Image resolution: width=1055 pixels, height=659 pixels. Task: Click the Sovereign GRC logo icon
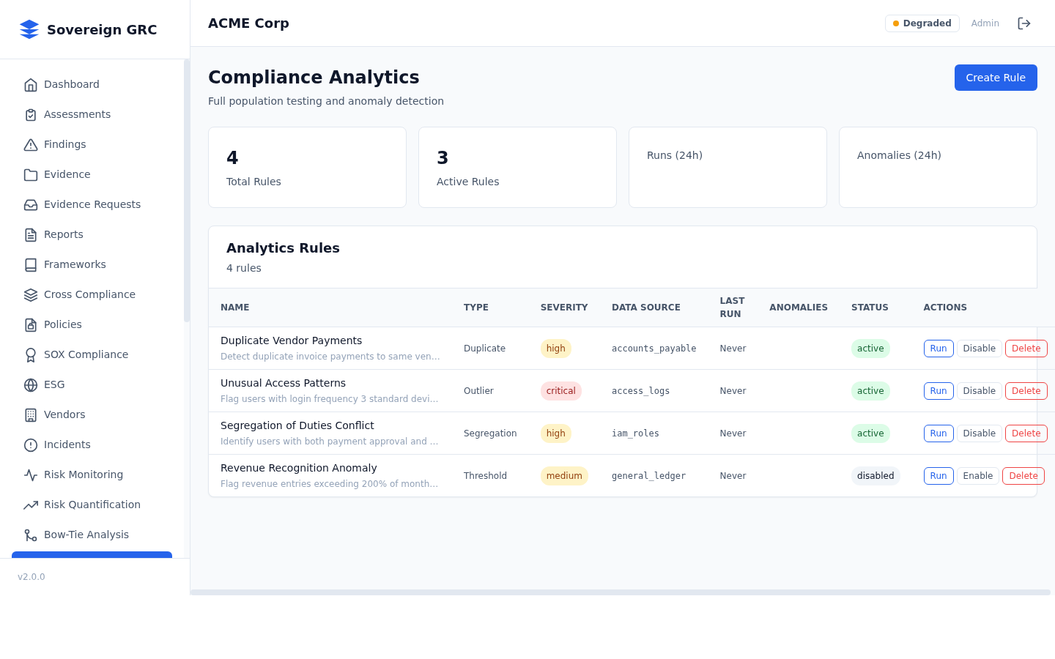pyautogui.click(x=29, y=29)
